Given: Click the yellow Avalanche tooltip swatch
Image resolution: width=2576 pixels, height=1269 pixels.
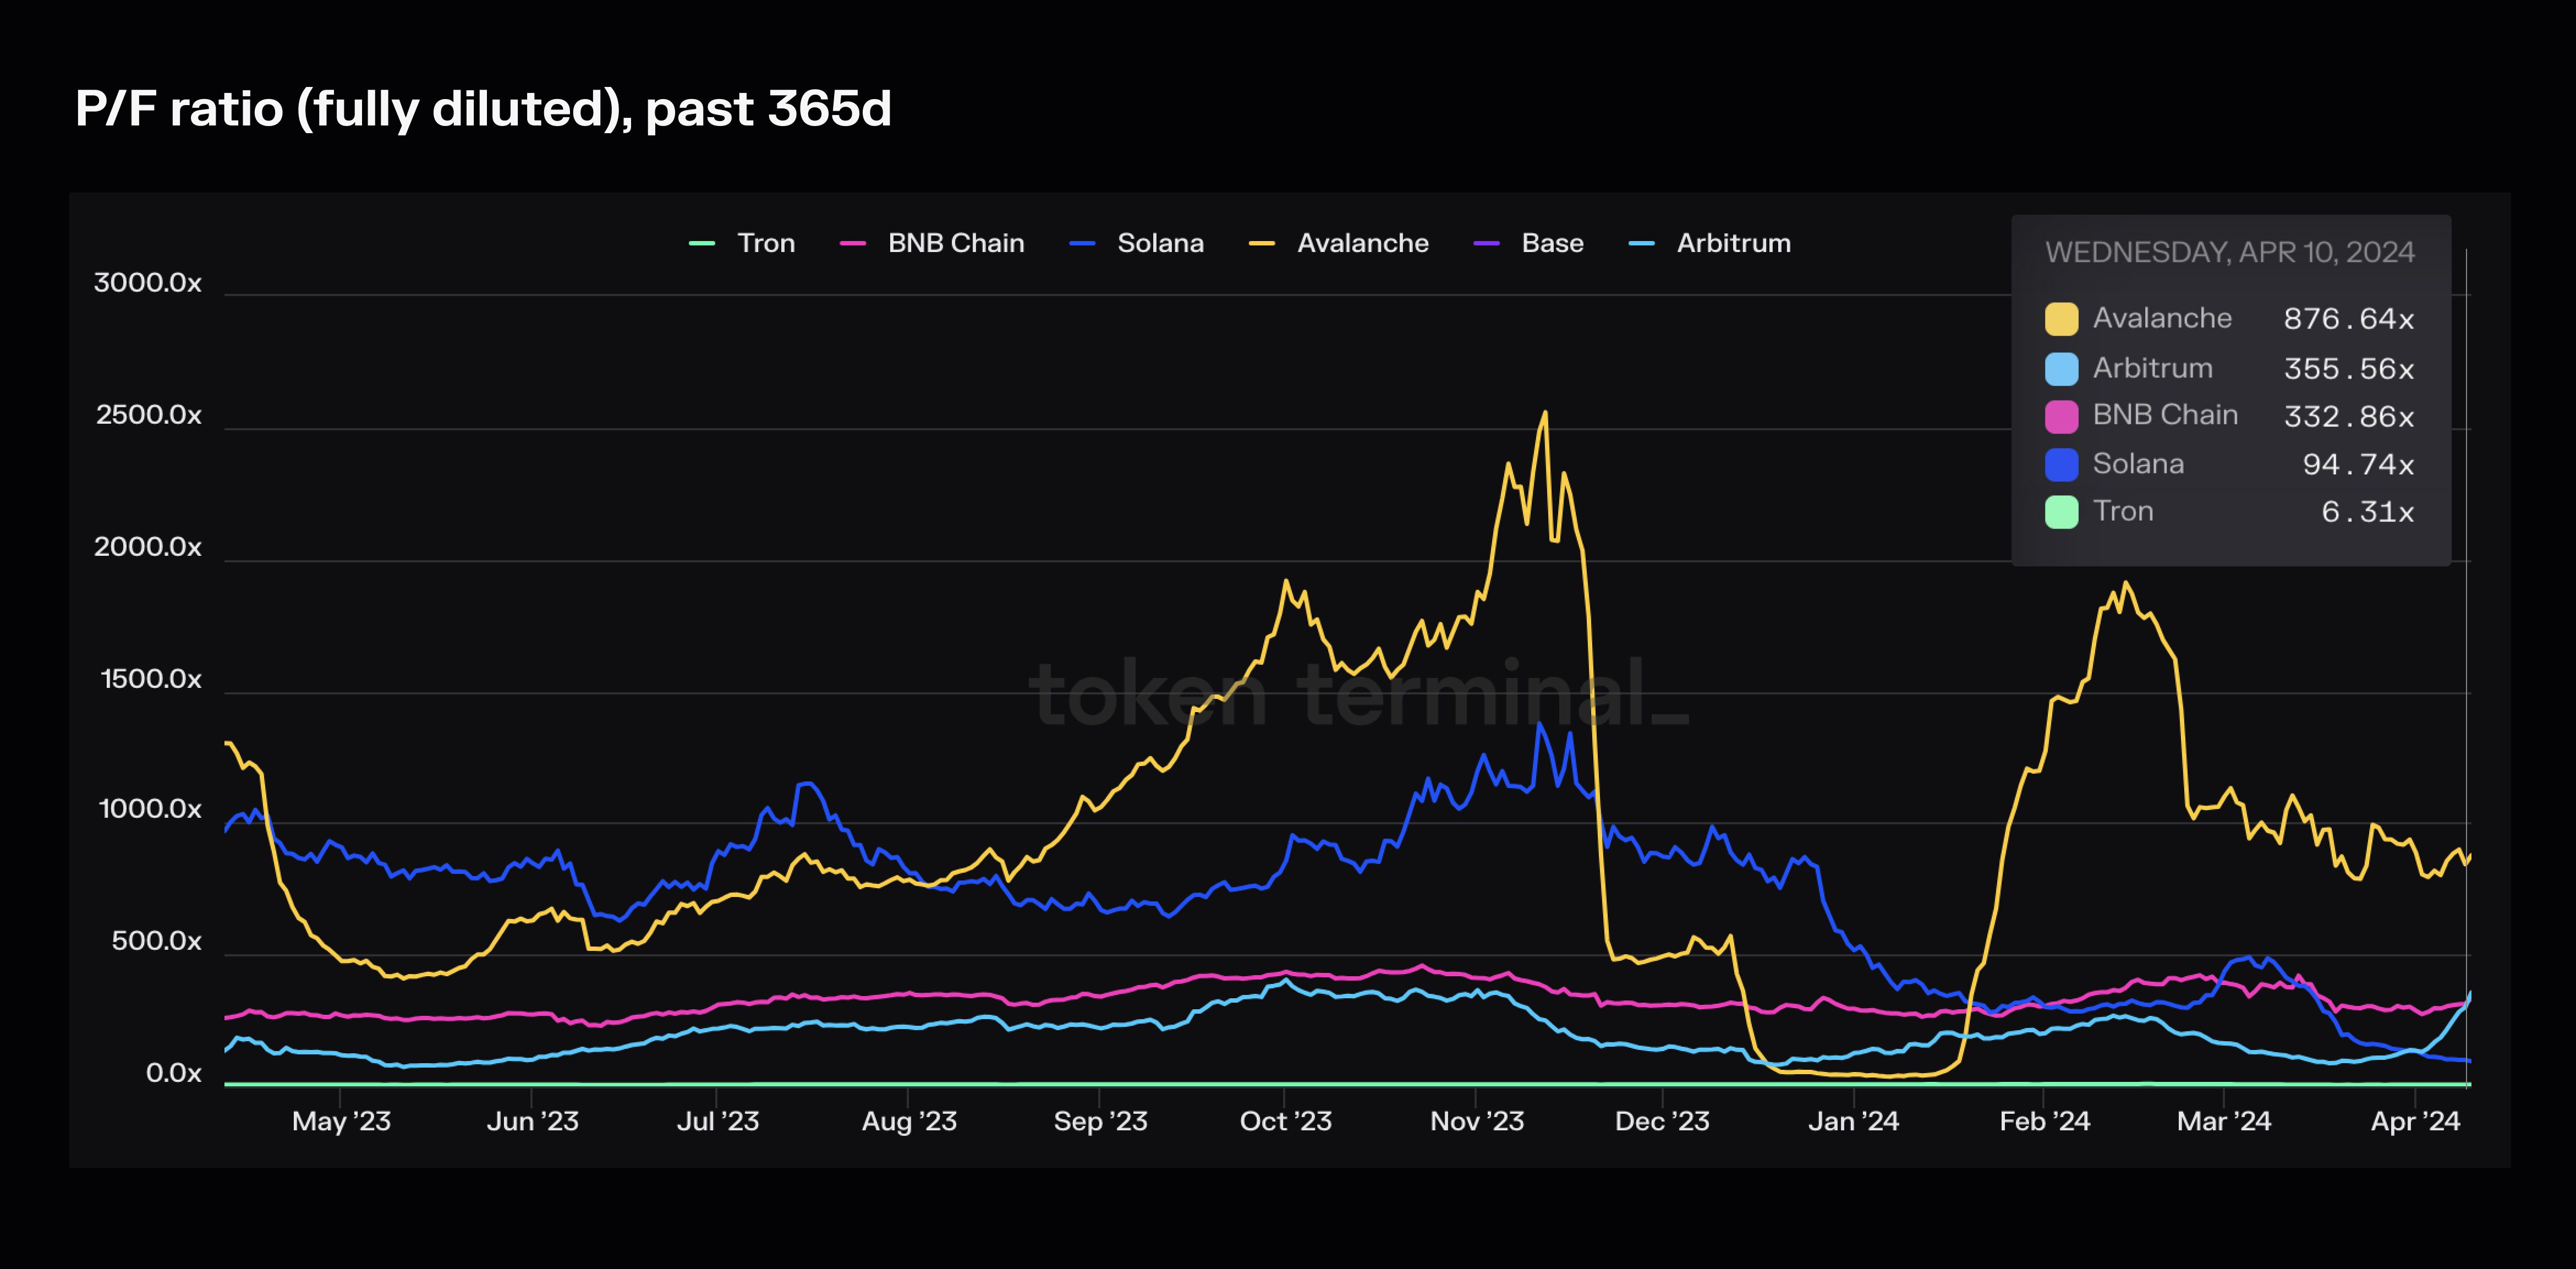Looking at the screenshot, I should click(2061, 319).
